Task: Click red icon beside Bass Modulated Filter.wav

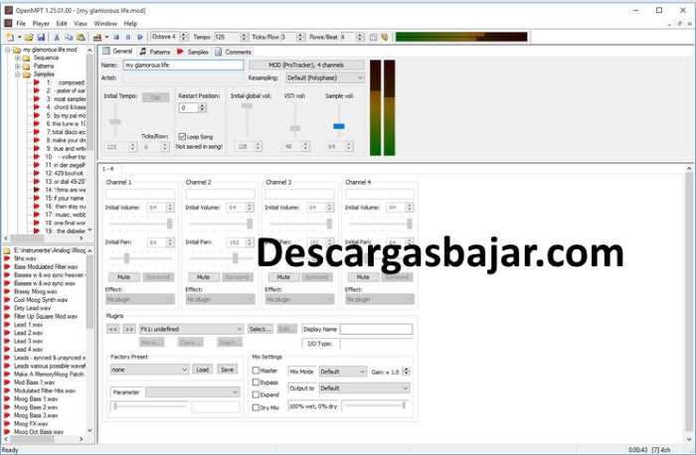Action: (7, 267)
